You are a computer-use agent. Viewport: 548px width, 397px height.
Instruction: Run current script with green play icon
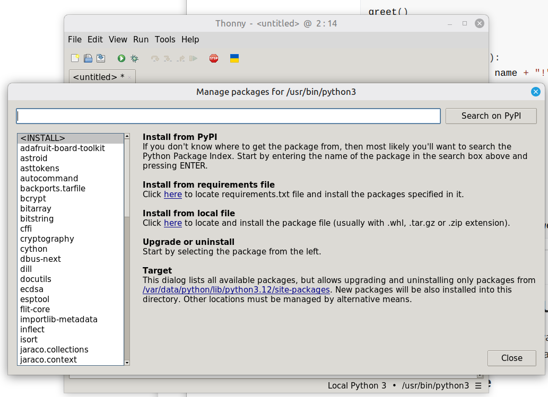coord(121,58)
